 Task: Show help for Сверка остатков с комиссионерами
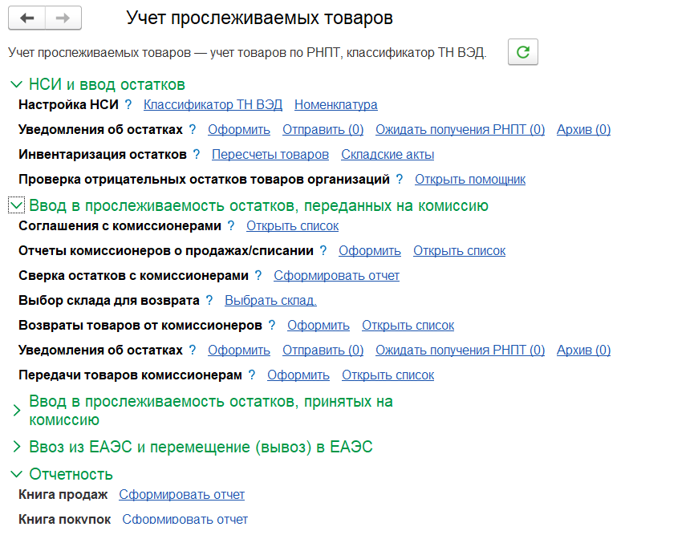[258, 275]
